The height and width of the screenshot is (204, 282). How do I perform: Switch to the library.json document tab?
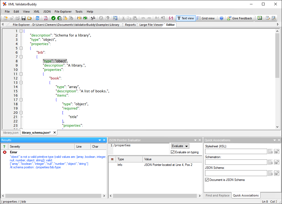coord(11,133)
